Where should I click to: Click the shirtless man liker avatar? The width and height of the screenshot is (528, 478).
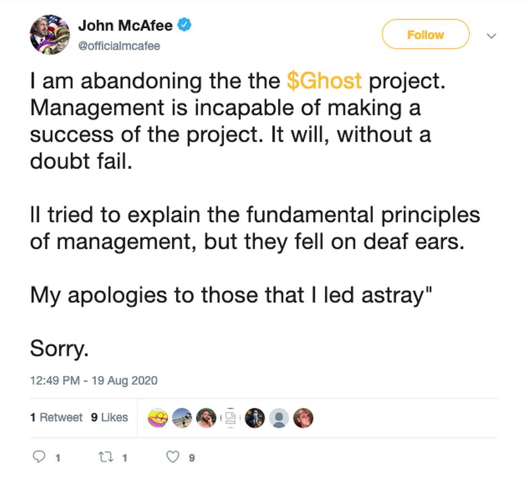point(207,418)
